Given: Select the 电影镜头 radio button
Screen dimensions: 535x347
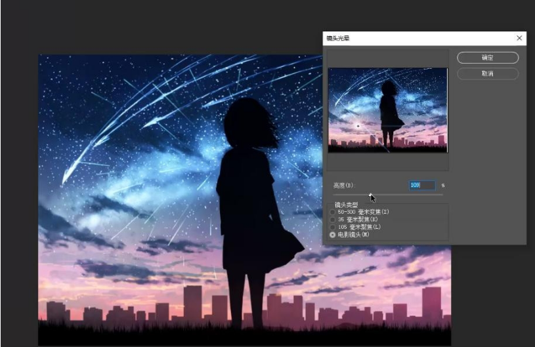Looking at the screenshot, I should point(332,234).
